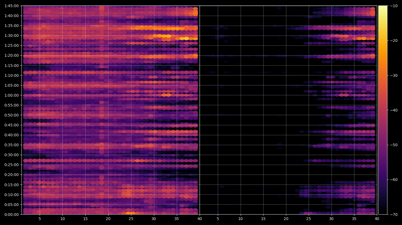
Task: Click x-axis label 35 under right heatmap
Action: click(x=354, y=219)
